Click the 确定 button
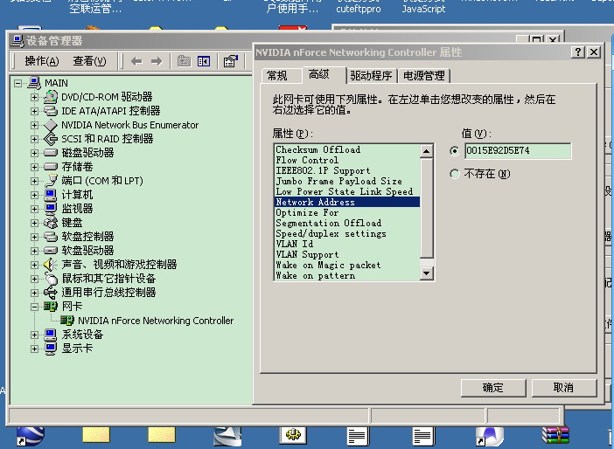The image size is (614, 449). pyautogui.click(x=493, y=388)
